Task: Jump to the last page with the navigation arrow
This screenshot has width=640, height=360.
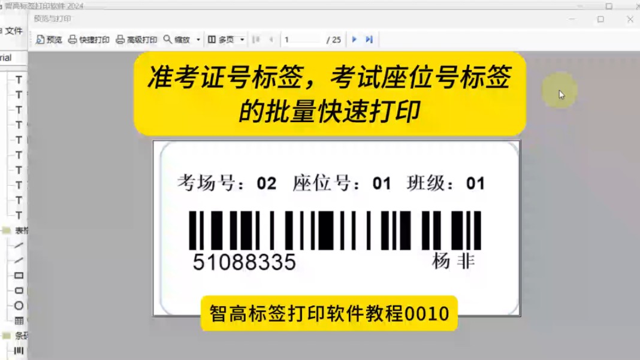Action: tap(368, 40)
